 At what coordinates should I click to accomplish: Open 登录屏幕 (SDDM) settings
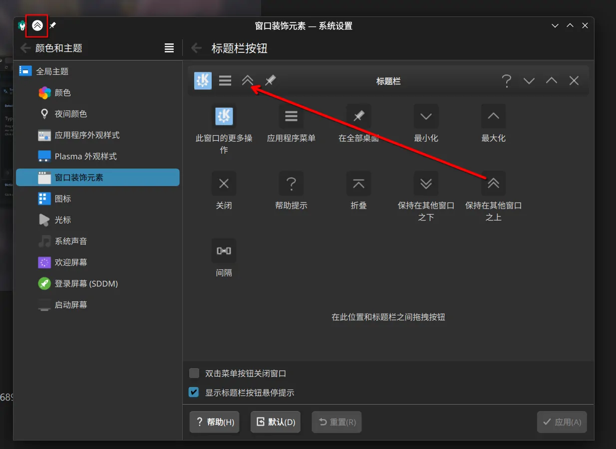point(86,283)
